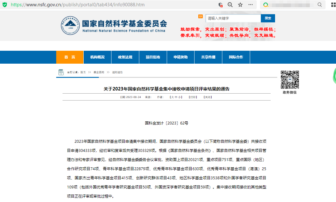Click the blurred search box in browser toolbar
This screenshot has height=202, width=336.
click(x=290, y=5)
